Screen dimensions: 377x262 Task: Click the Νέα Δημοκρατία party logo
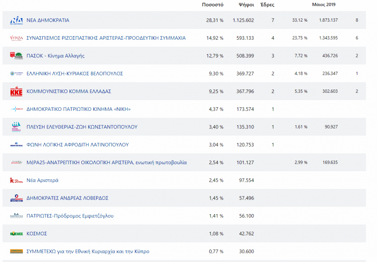click(16, 20)
